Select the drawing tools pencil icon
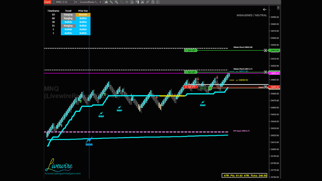Image resolution: width=322 pixels, height=181 pixels. (111, 2)
